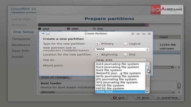Screen dimensions: 191x107
Task: Click the Quit button
Action: point(119,98)
